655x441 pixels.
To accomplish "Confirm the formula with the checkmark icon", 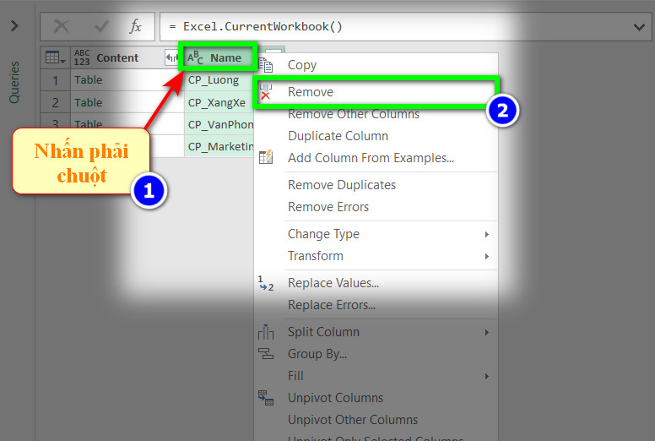I will [101, 26].
